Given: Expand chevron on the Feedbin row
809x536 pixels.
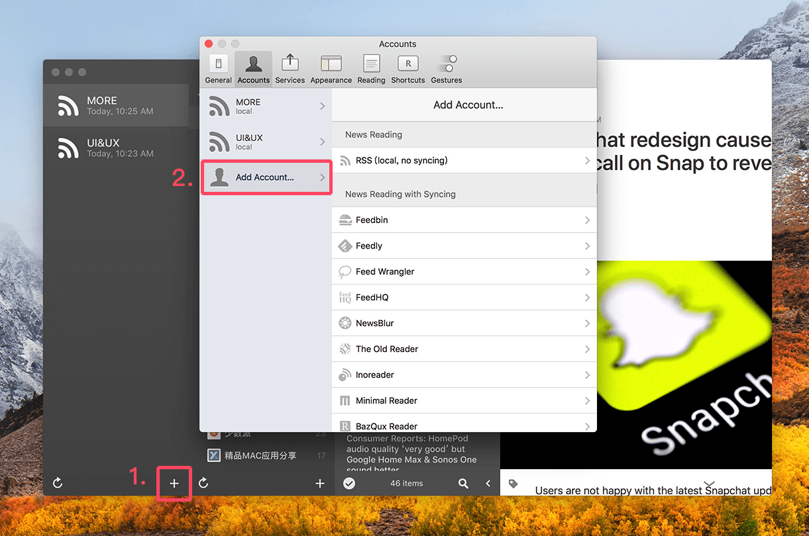Looking at the screenshot, I should (x=588, y=220).
